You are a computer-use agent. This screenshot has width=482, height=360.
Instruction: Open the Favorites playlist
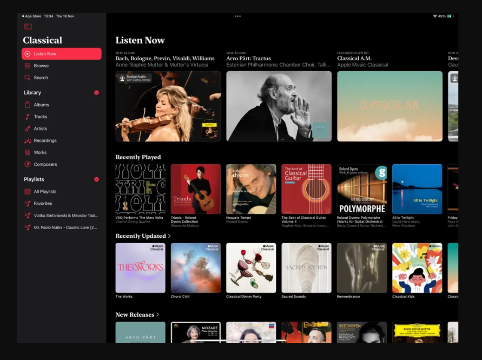(x=61, y=203)
